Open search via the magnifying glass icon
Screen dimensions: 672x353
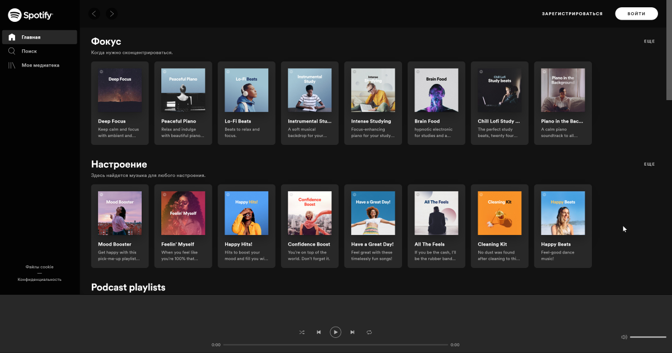tap(12, 51)
